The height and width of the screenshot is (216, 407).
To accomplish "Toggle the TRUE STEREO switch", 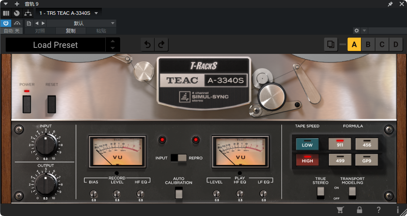I will click(x=320, y=193).
